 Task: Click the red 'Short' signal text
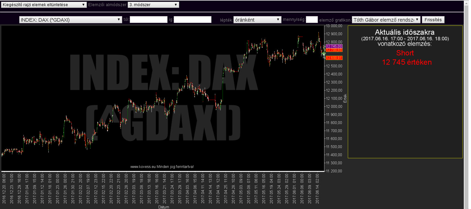pos(405,53)
